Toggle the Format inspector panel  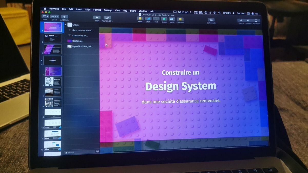(241, 21)
